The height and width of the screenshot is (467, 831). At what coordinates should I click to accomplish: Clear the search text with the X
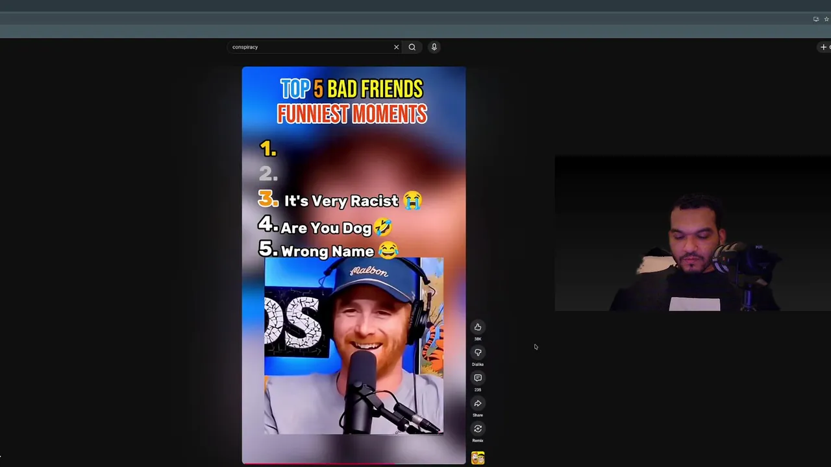[x=396, y=47]
